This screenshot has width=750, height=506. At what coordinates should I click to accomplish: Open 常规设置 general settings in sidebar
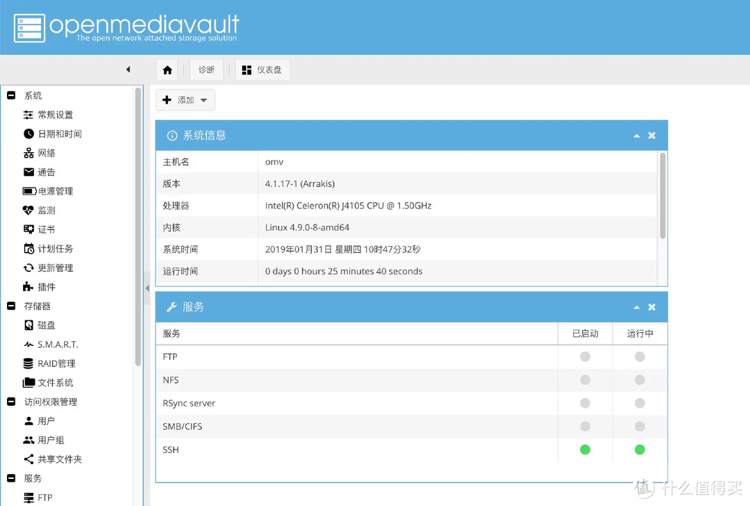click(55, 115)
